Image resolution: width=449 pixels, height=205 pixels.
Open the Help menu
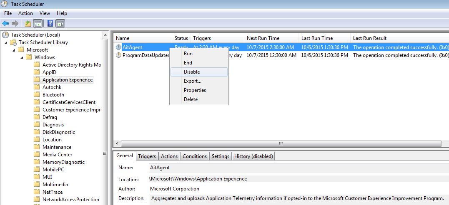pyautogui.click(x=62, y=13)
